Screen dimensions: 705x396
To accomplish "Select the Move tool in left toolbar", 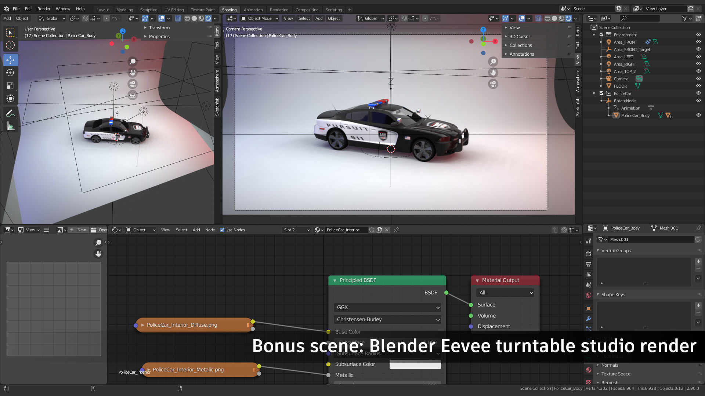I will point(10,60).
